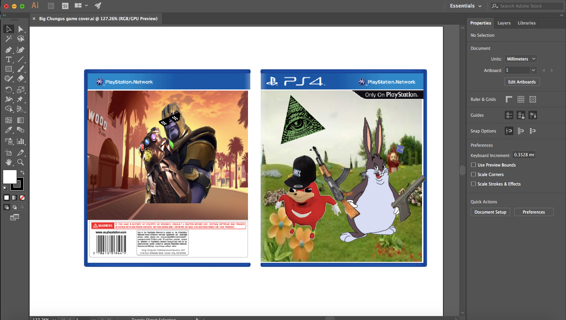This screenshot has height=320, width=566.
Task: Open Adobe Stock via St icon
Action: tap(65, 6)
